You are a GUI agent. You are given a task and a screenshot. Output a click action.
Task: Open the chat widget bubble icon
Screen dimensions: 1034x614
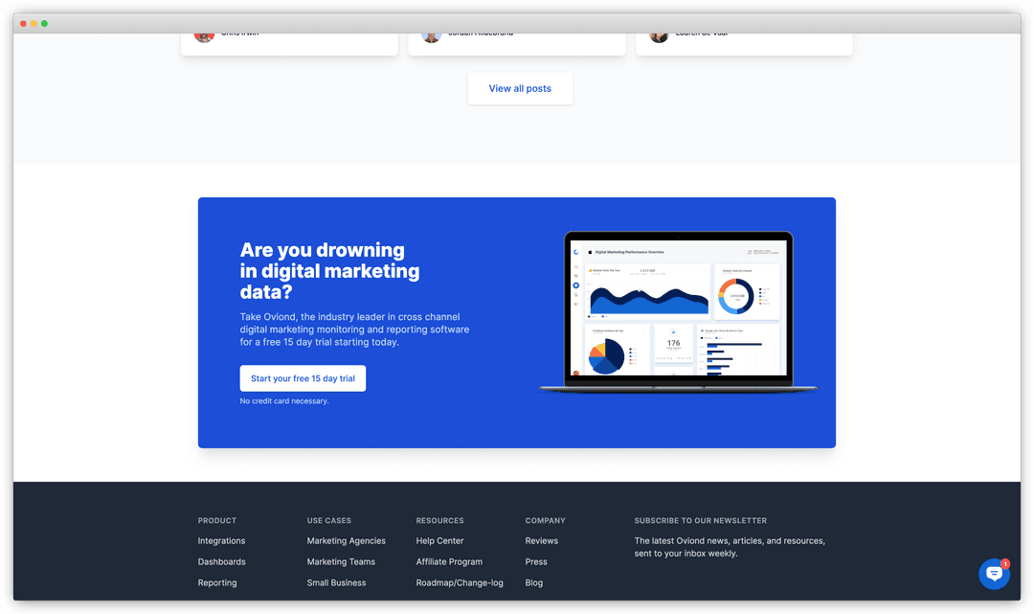pos(994,574)
